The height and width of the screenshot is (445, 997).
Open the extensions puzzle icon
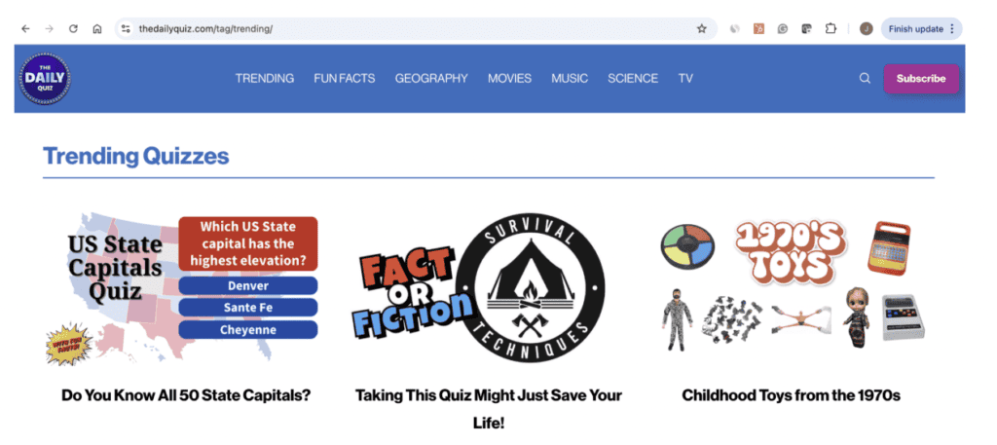831,28
